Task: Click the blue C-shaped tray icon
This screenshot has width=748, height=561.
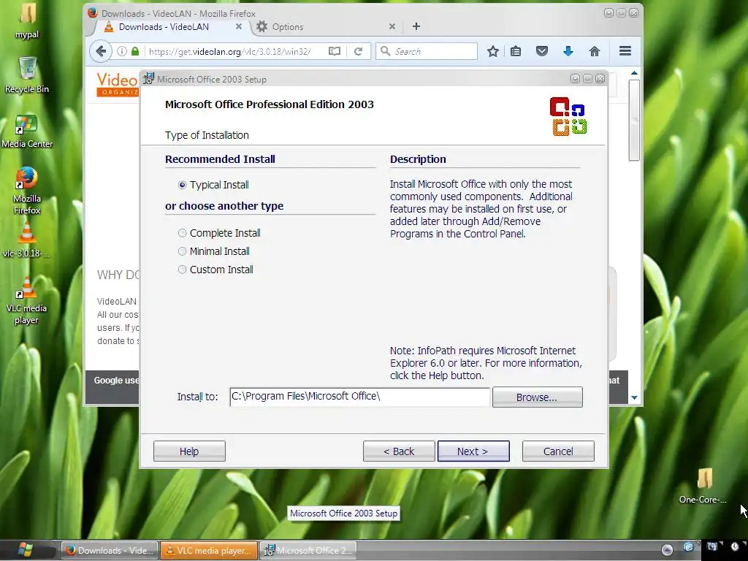Action: point(688,546)
